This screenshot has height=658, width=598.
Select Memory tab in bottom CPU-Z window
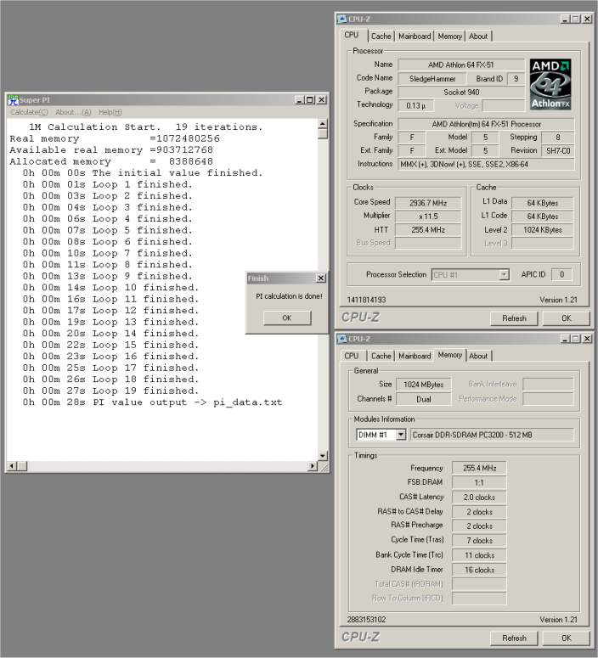[x=449, y=355]
